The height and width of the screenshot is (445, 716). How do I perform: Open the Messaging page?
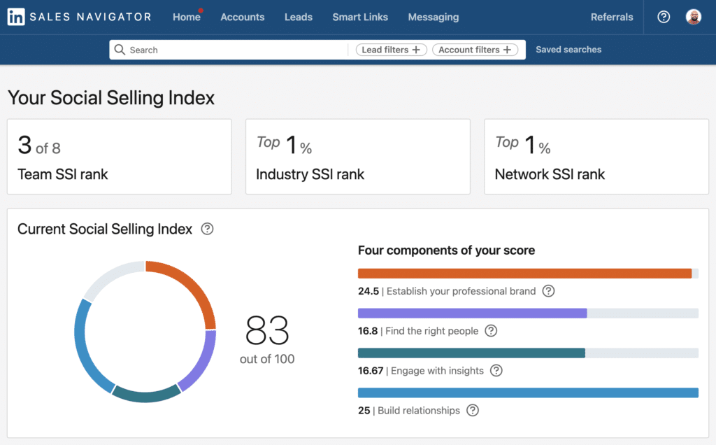434,17
